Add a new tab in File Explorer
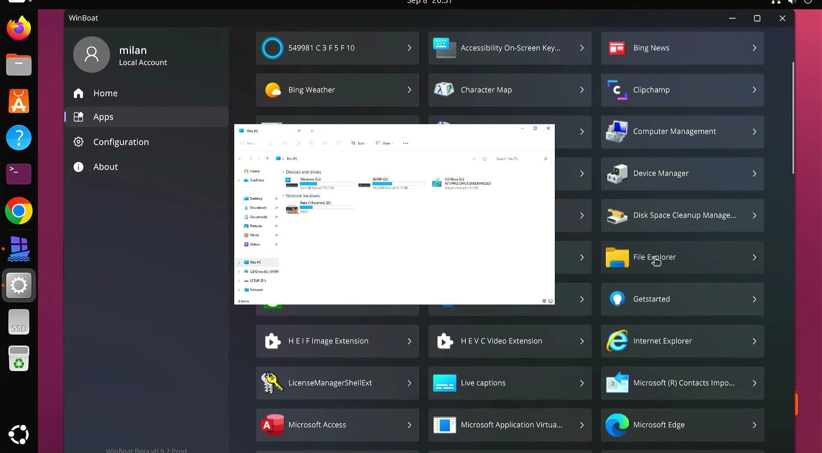Image resolution: width=822 pixels, height=453 pixels. coord(312,131)
